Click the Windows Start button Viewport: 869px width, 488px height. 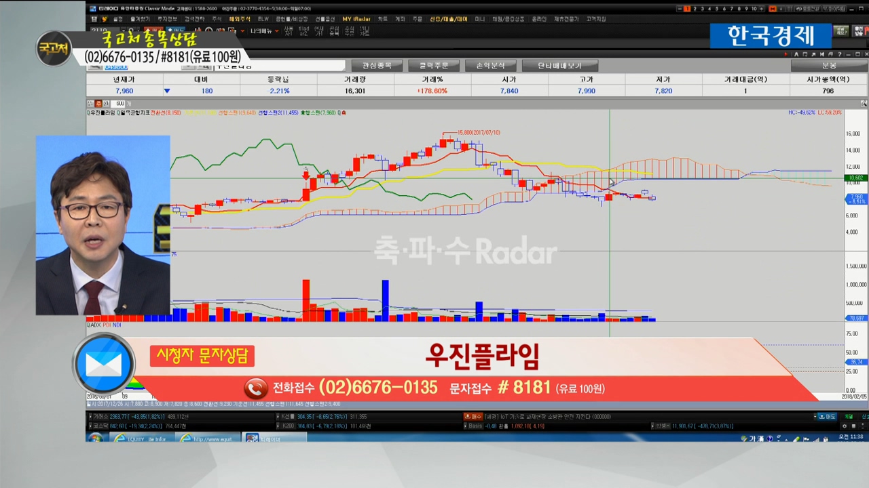click(x=95, y=438)
